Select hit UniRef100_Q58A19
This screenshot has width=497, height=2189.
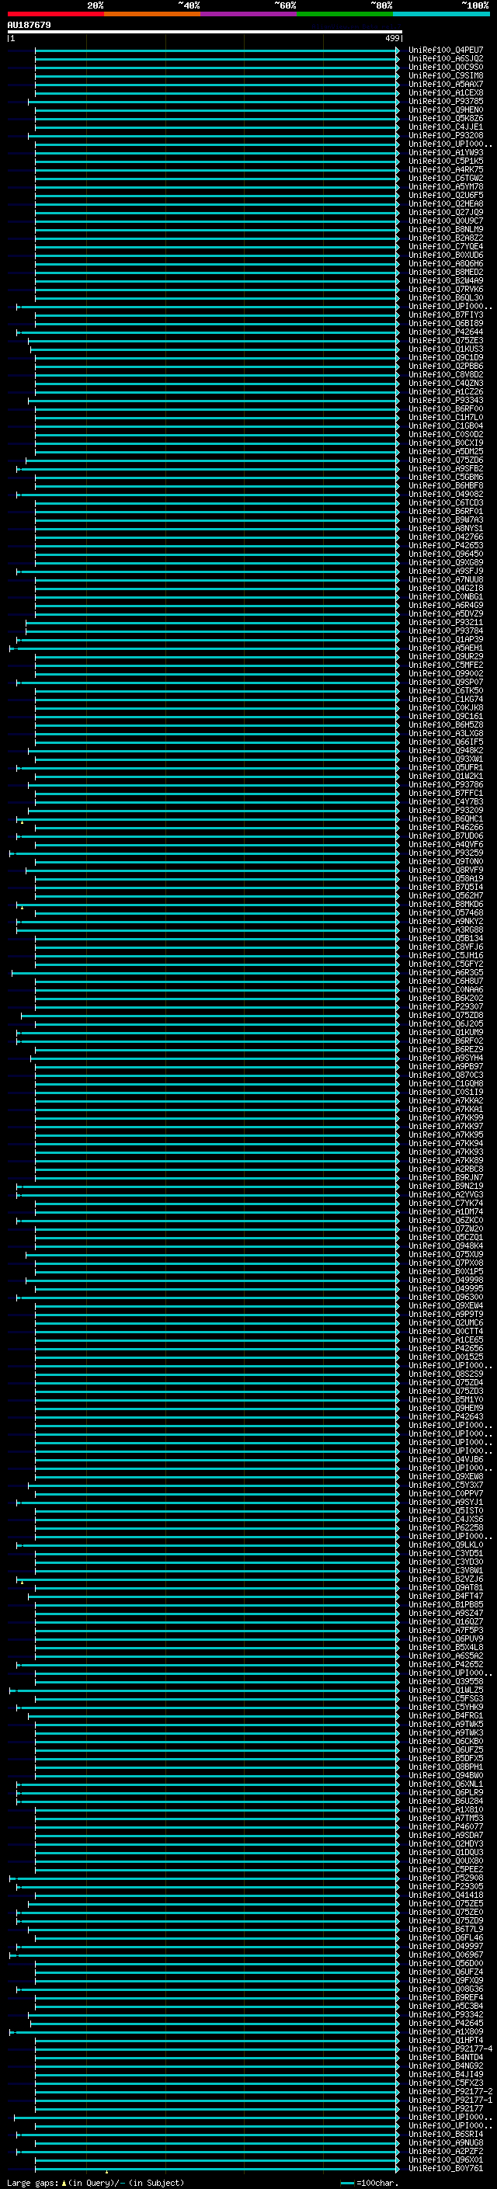pos(445,877)
